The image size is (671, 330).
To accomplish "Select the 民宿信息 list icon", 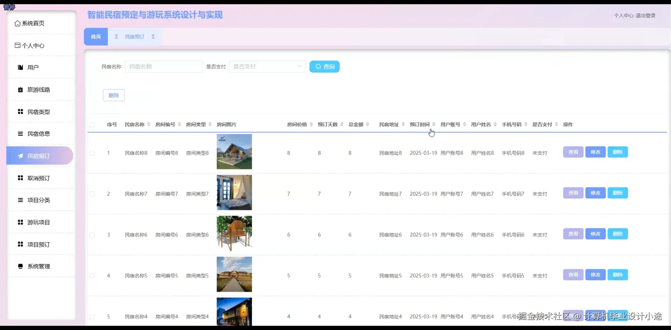I will (20, 134).
